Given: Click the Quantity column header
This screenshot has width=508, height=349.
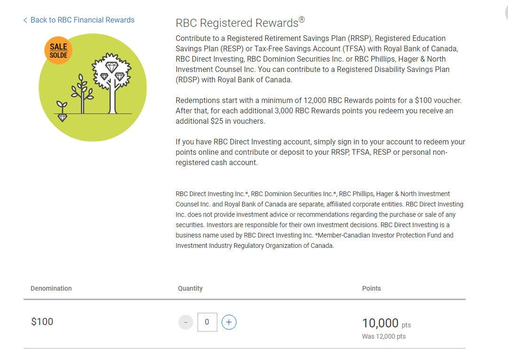Looking at the screenshot, I should tap(190, 288).
